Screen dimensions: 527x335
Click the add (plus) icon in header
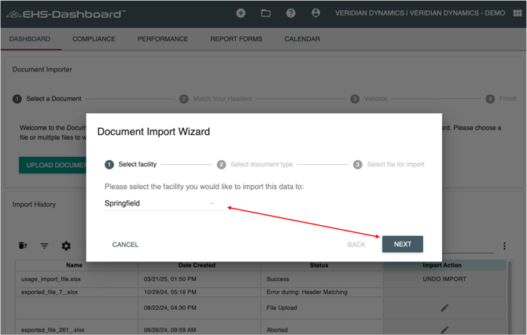tap(241, 13)
